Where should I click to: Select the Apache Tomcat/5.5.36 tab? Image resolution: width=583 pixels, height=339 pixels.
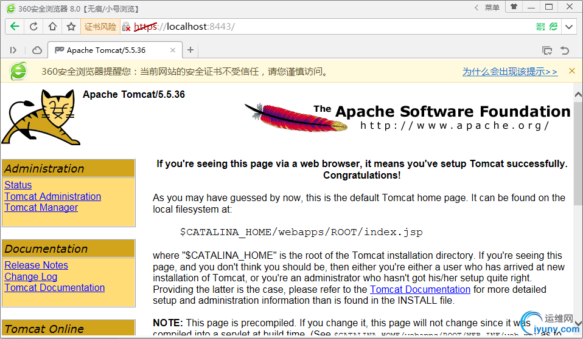[x=115, y=50]
